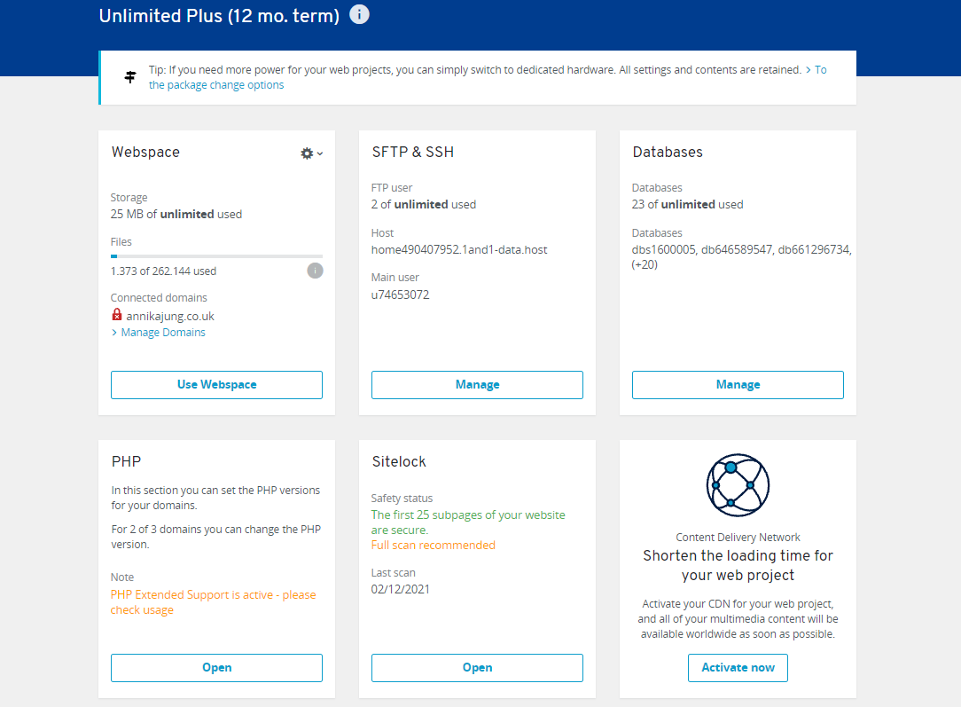
Task: Click the Full scan recommended warning
Action: (434, 546)
